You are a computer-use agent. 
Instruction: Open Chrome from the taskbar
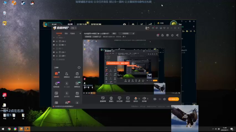coord(9,129)
